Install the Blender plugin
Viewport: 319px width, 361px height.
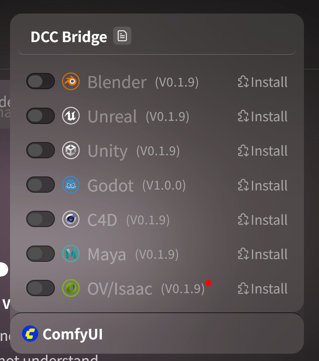263,82
